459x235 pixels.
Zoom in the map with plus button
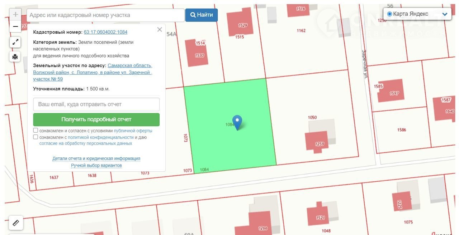[15, 15]
